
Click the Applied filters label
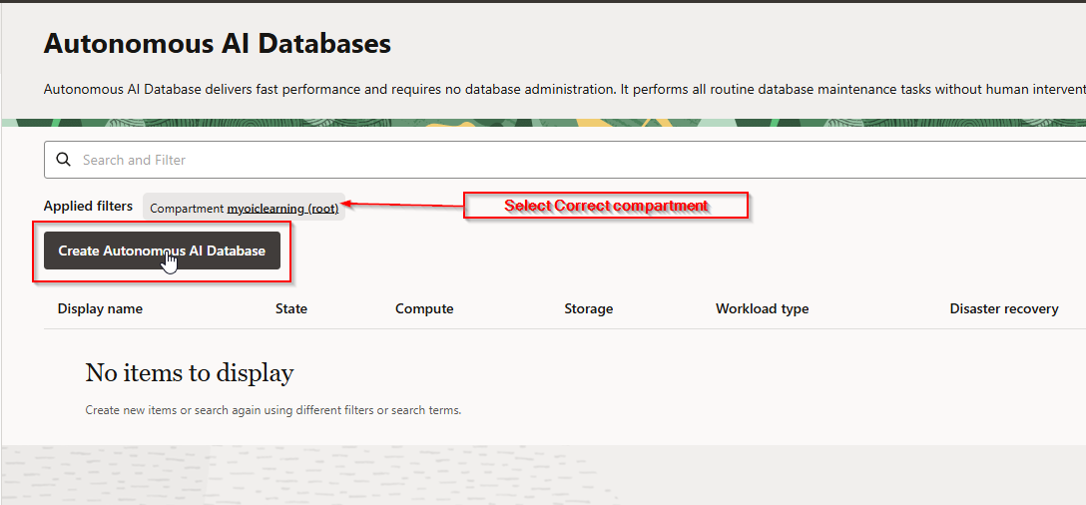(88, 207)
